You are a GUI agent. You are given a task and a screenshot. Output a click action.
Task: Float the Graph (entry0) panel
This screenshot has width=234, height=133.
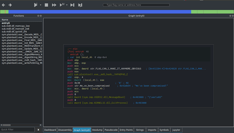pyautogui.click(x=230, y=16)
